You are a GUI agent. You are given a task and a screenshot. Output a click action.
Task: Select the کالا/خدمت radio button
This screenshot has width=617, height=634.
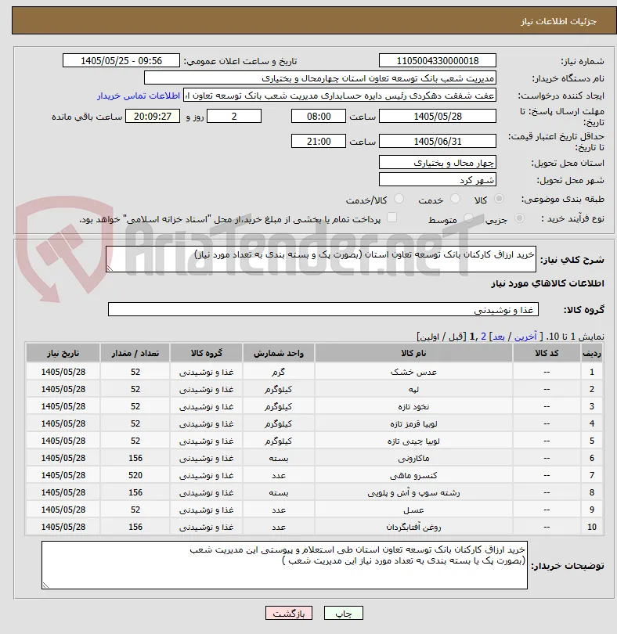(399, 199)
